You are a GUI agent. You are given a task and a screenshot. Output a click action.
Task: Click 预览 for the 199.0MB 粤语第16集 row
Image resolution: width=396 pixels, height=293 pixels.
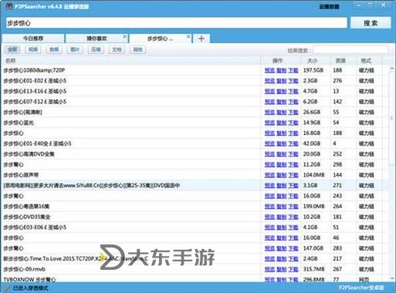269,207
